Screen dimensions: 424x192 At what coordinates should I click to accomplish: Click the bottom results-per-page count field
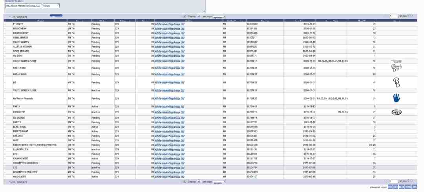(199, 182)
